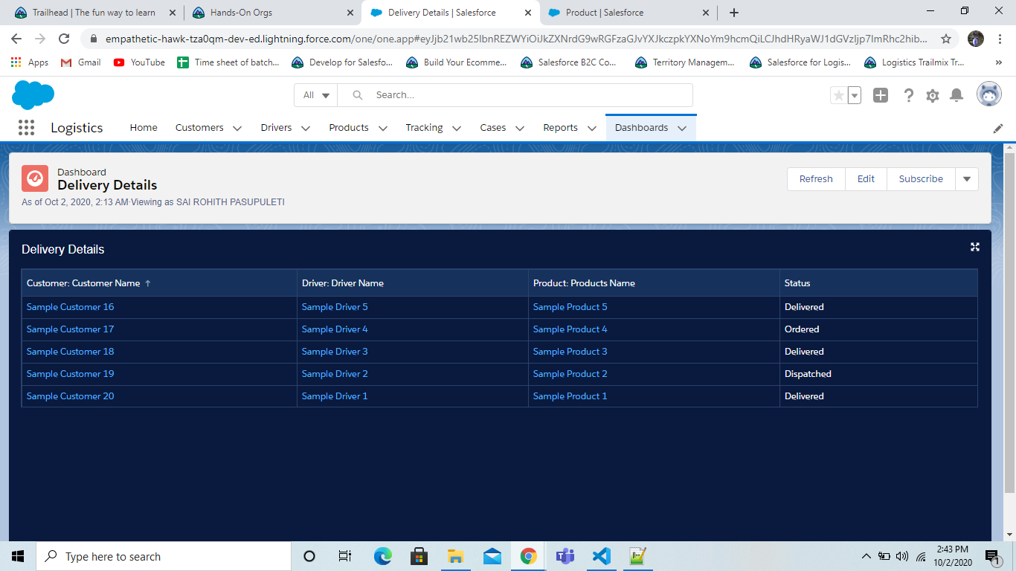Open the Cases navigation tab
The width and height of the screenshot is (1016, 571).
[x=493, y=128]
